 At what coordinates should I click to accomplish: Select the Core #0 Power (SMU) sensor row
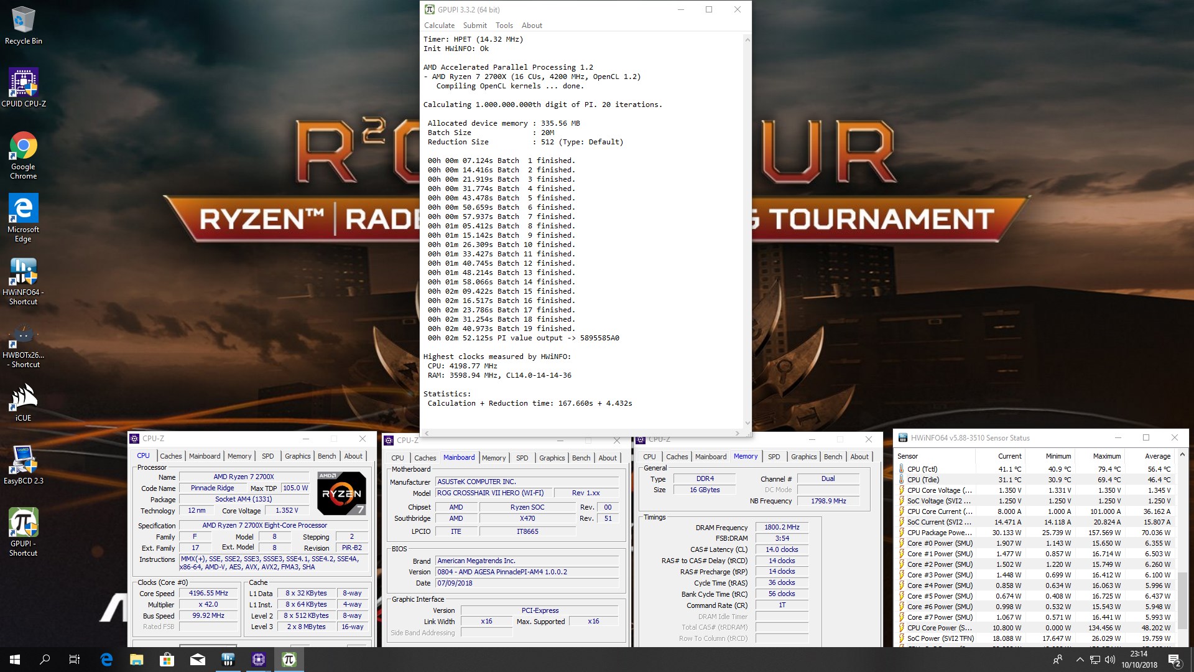pyautogui.click(x=1034, y=543)
